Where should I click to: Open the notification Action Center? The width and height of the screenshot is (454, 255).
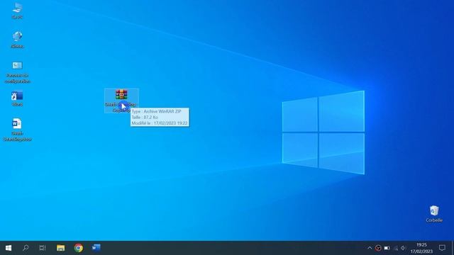pyautogui.click(x=442, y=248)
